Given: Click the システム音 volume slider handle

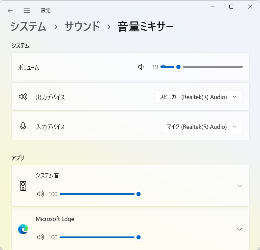Looking at the screenshot, I should (x=138, y=194).
